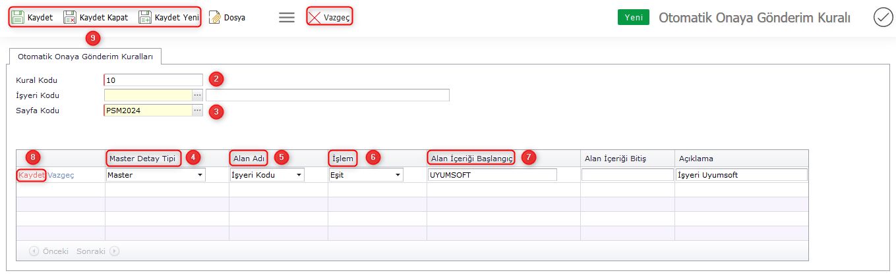
Task: Click the circular checkmark icon at top right
Action: [x=882, y=18]
